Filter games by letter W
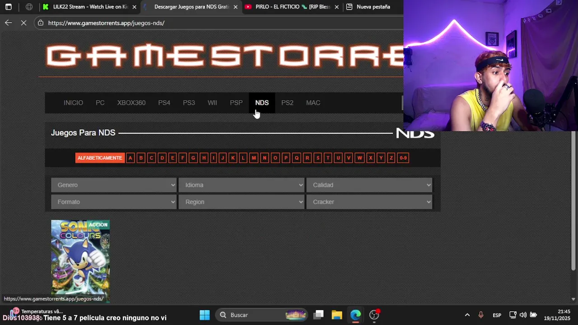Viewport: 578px width, 325px height. click(359, 158)
